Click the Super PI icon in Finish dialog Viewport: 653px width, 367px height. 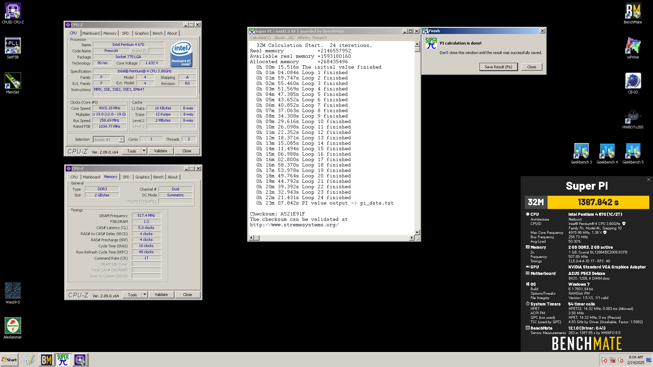tap(431, 43)
